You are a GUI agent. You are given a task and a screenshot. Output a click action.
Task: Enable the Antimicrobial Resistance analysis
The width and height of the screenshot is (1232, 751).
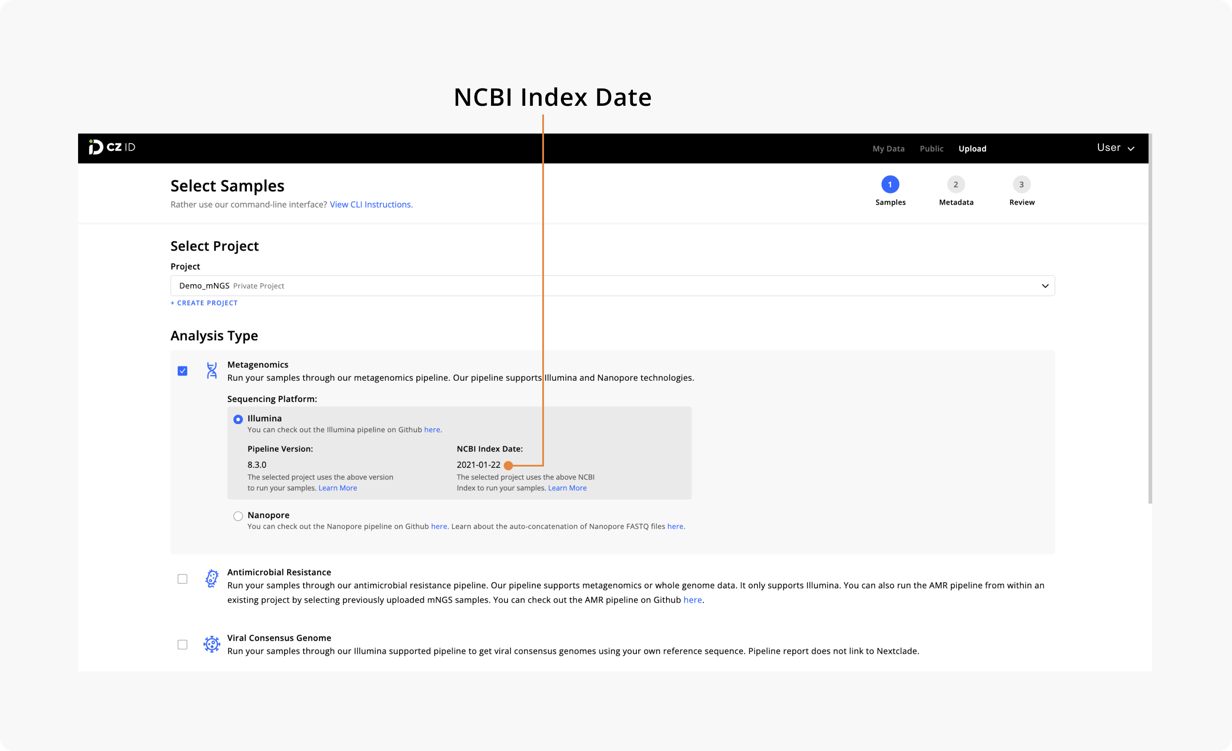tap(183, 578)
